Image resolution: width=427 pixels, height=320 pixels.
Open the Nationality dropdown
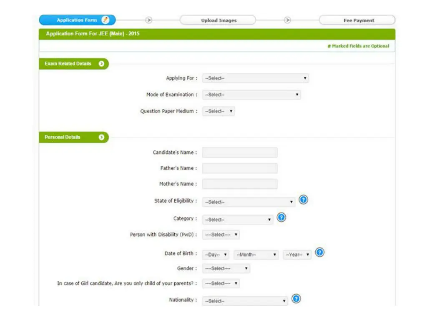coord(245,301)
